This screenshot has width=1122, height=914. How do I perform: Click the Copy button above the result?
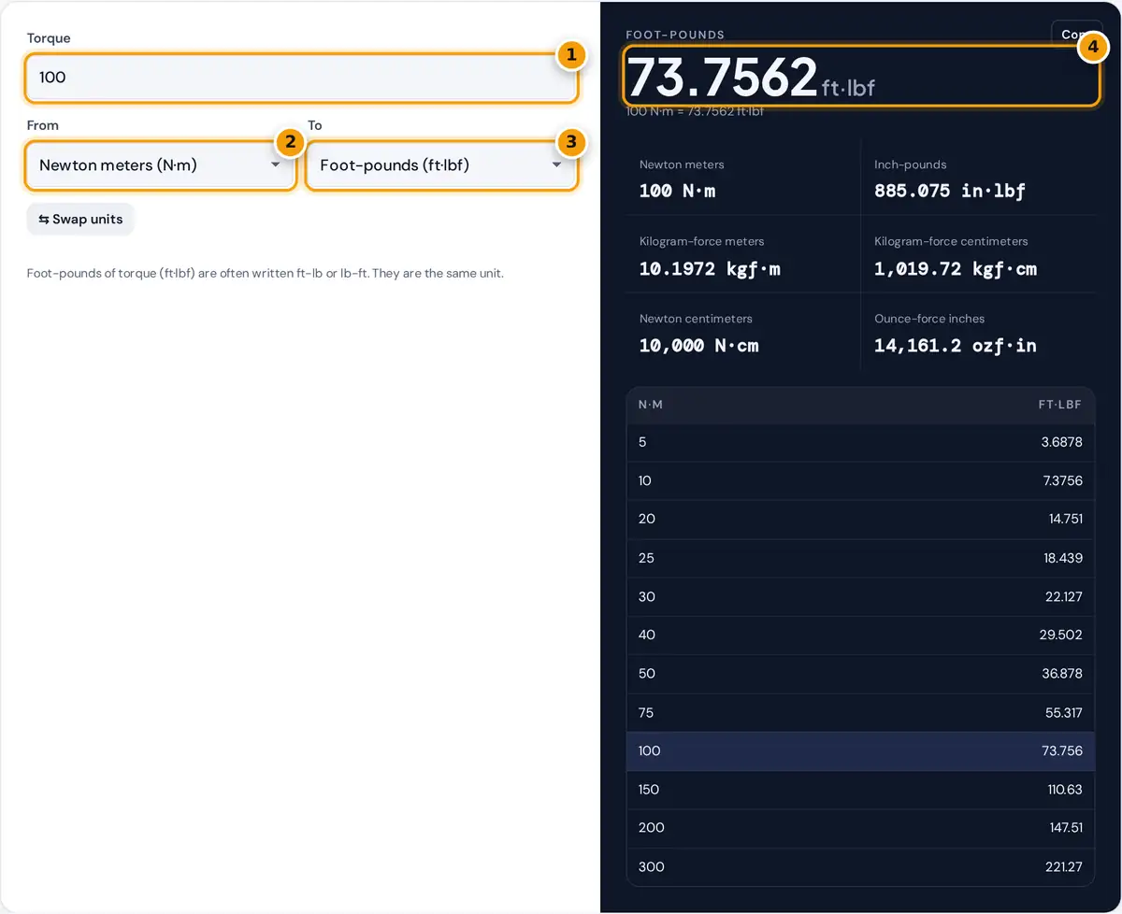click(1076, 34)
